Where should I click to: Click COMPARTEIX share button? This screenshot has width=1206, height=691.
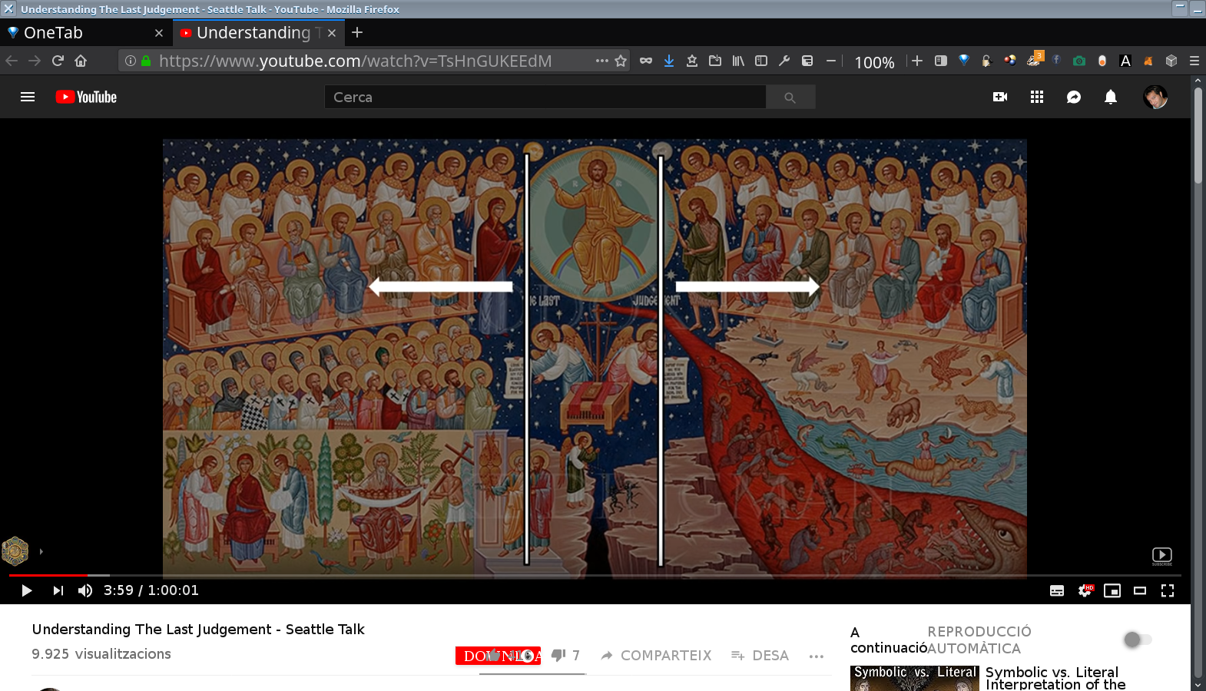coord(657,656)
